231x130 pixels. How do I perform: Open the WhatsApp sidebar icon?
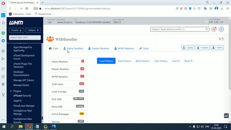click(x=3, y=33)
